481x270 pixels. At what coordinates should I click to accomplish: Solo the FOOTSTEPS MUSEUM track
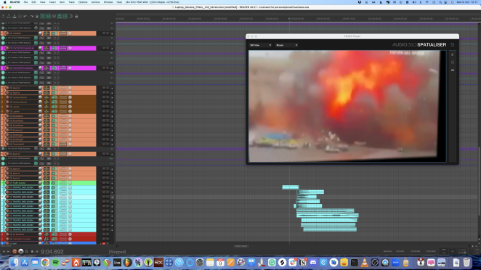pos(108,48)
